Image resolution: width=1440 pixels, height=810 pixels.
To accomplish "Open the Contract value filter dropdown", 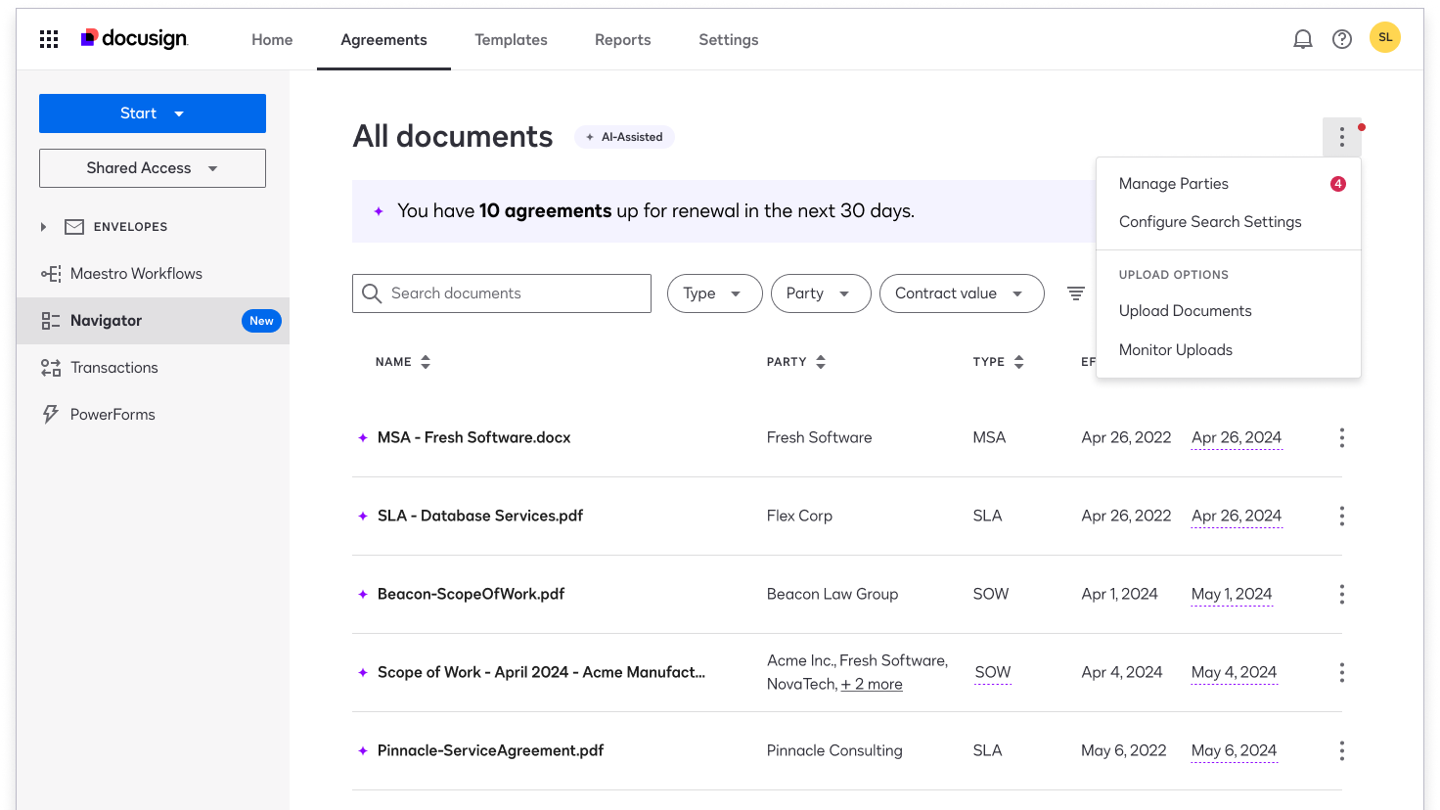I will click(x=961, y=293).
